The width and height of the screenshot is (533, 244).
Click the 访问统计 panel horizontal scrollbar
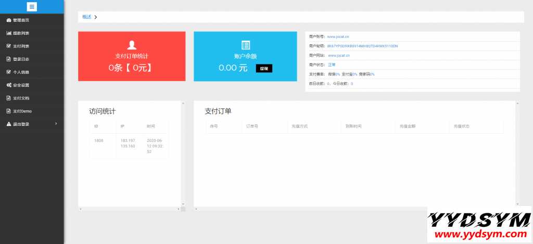(x=131, y=209)
